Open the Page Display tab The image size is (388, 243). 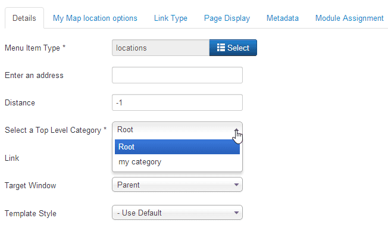click(x=227, y=18)
